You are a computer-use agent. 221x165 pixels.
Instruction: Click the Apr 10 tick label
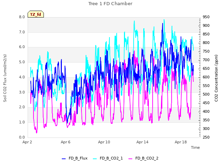point(104,142)
